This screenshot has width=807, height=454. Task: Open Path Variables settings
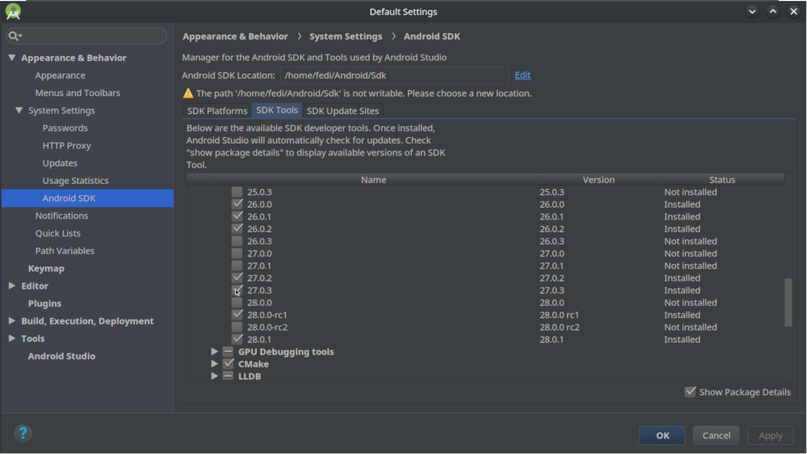click(x=65, y=251)
